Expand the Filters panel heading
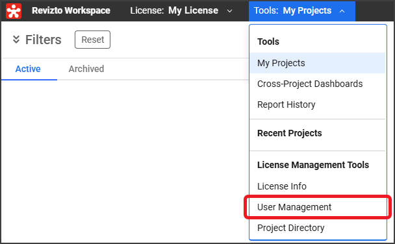This screenshot has width=395, height=244. [44, 40]
